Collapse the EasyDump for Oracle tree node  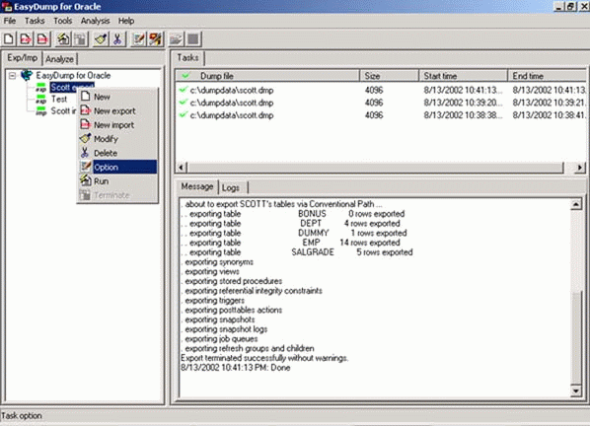[x=13, y=76]
